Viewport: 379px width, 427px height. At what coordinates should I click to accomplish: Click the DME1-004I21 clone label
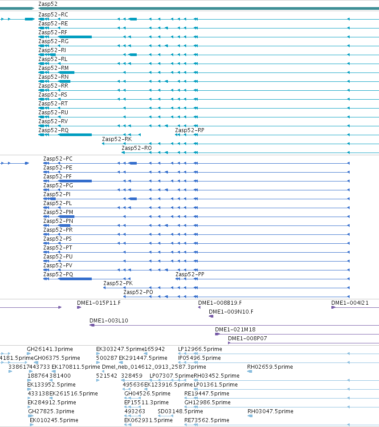[350, 303]
